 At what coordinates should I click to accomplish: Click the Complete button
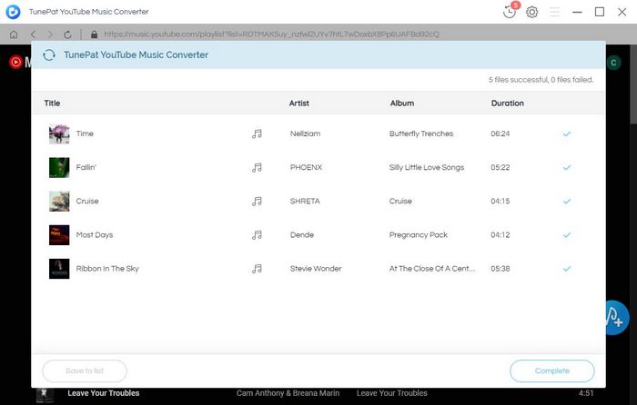(552, 370)
